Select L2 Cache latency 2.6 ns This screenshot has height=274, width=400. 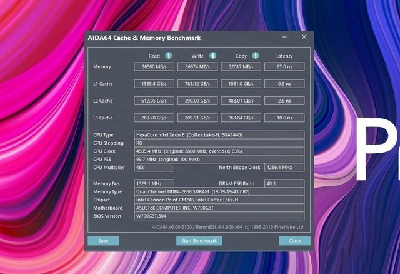(284, 101)
